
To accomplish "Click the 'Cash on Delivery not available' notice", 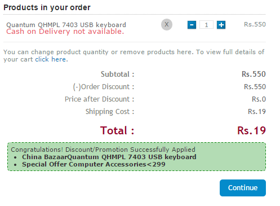I will tap(65, 32).
